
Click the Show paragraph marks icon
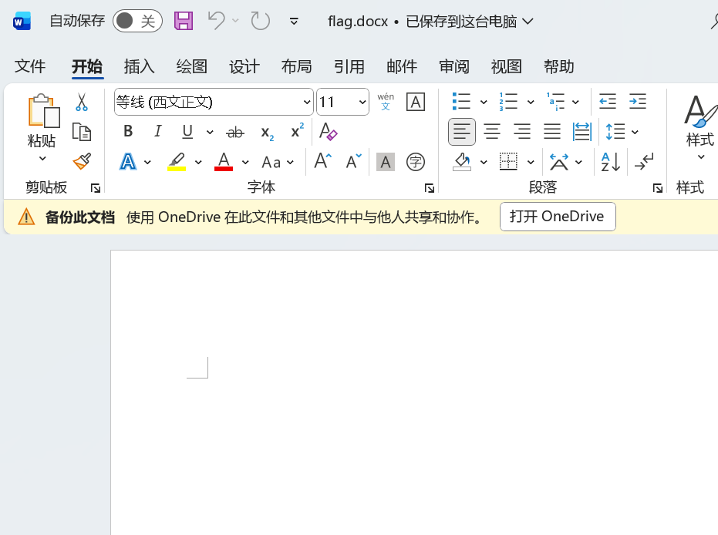click(644, 162)
